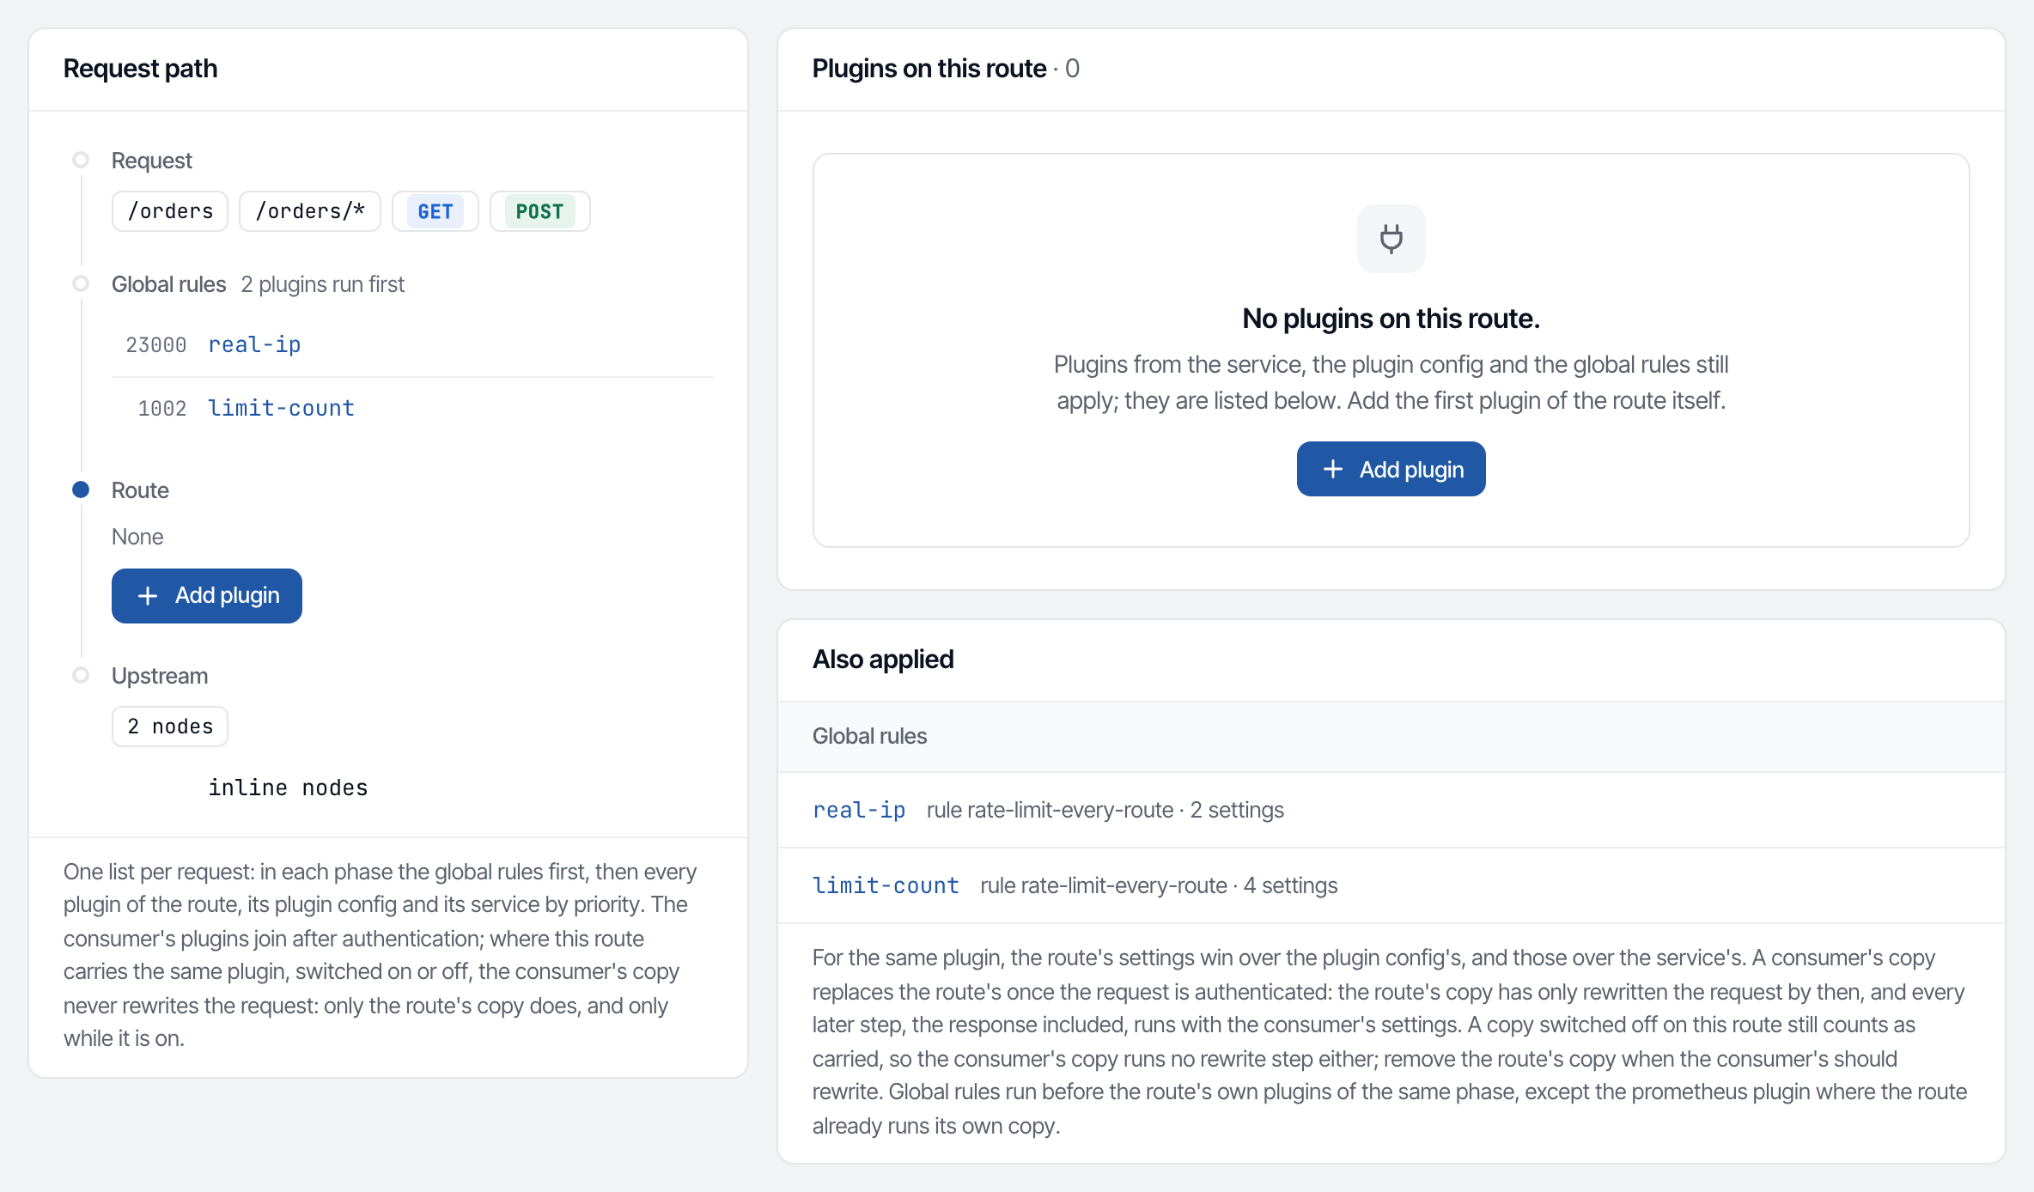Click the Request step label
Image resolution: width=2034 pixels, height=1192 pixels.
(152, 161)
